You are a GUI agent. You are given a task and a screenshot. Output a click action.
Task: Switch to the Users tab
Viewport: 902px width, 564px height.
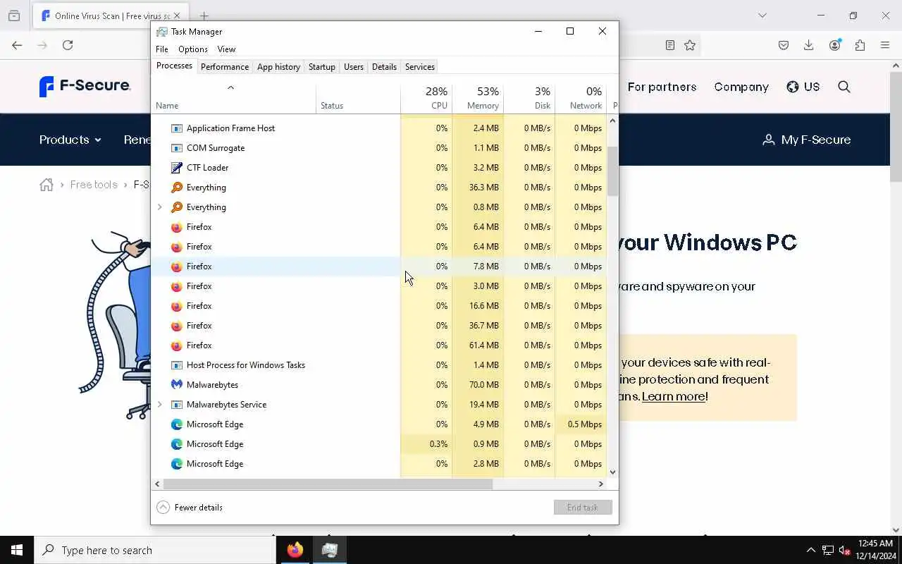[354, 67]
